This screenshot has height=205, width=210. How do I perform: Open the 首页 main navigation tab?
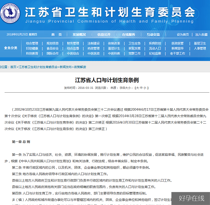[56, 34]
